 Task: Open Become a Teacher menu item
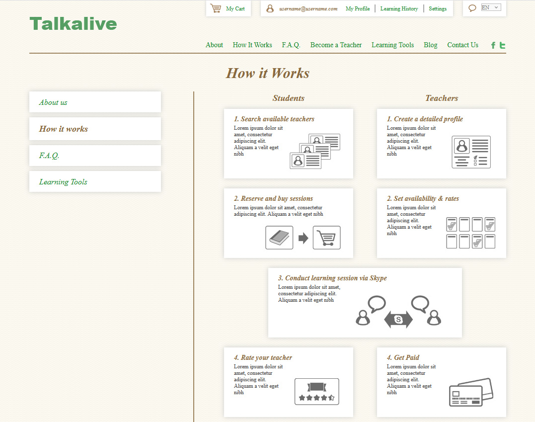coord(336,45)
